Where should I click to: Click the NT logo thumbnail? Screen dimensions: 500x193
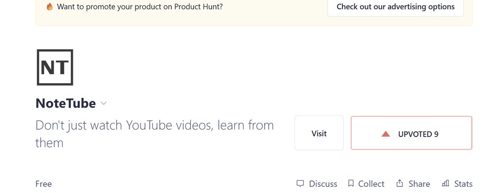[55, 68]
